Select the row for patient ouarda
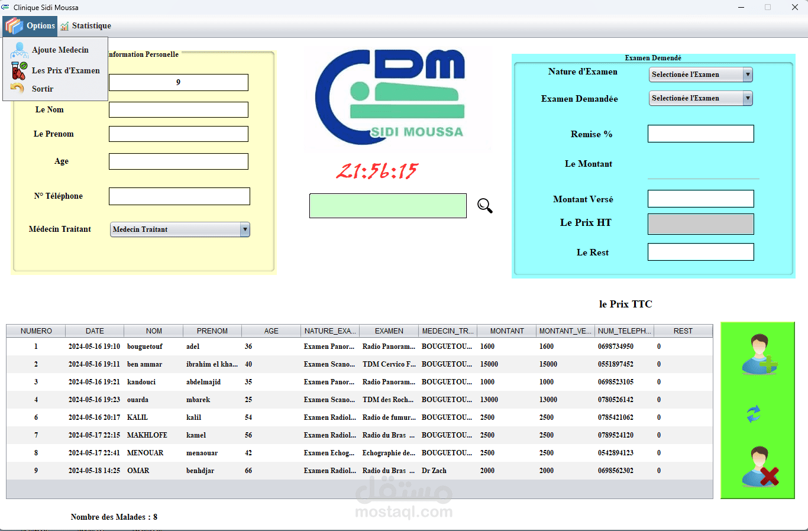808x531 pixels. click(360, 400)
